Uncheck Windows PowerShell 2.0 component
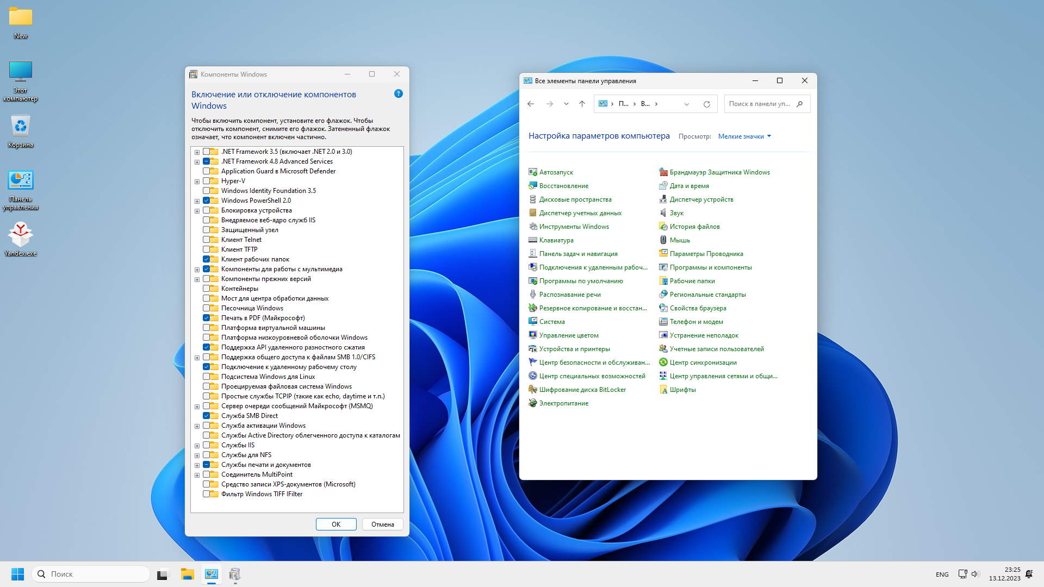The height and width of the screenshot is (587, 1044). tap(207, 201)
